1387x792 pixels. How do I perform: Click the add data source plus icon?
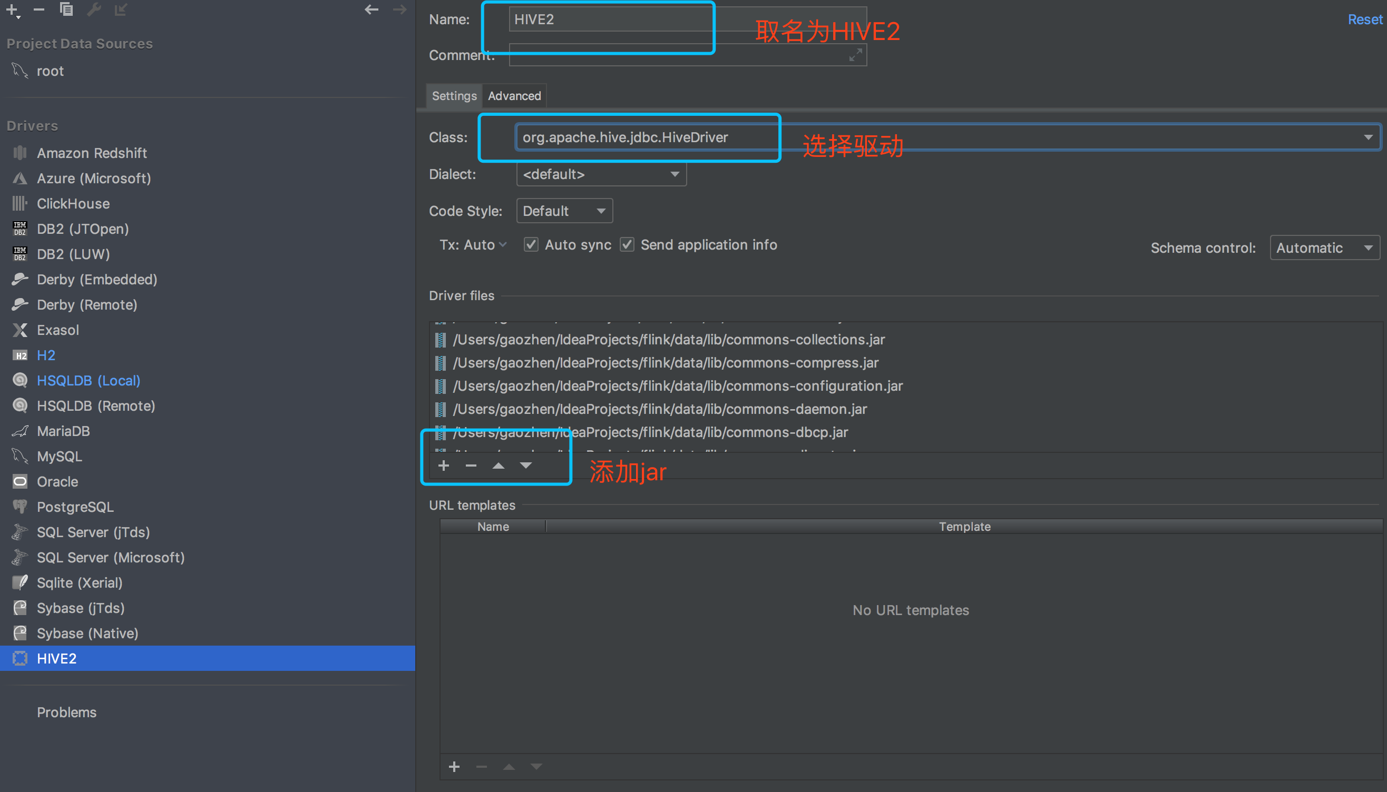12,9
